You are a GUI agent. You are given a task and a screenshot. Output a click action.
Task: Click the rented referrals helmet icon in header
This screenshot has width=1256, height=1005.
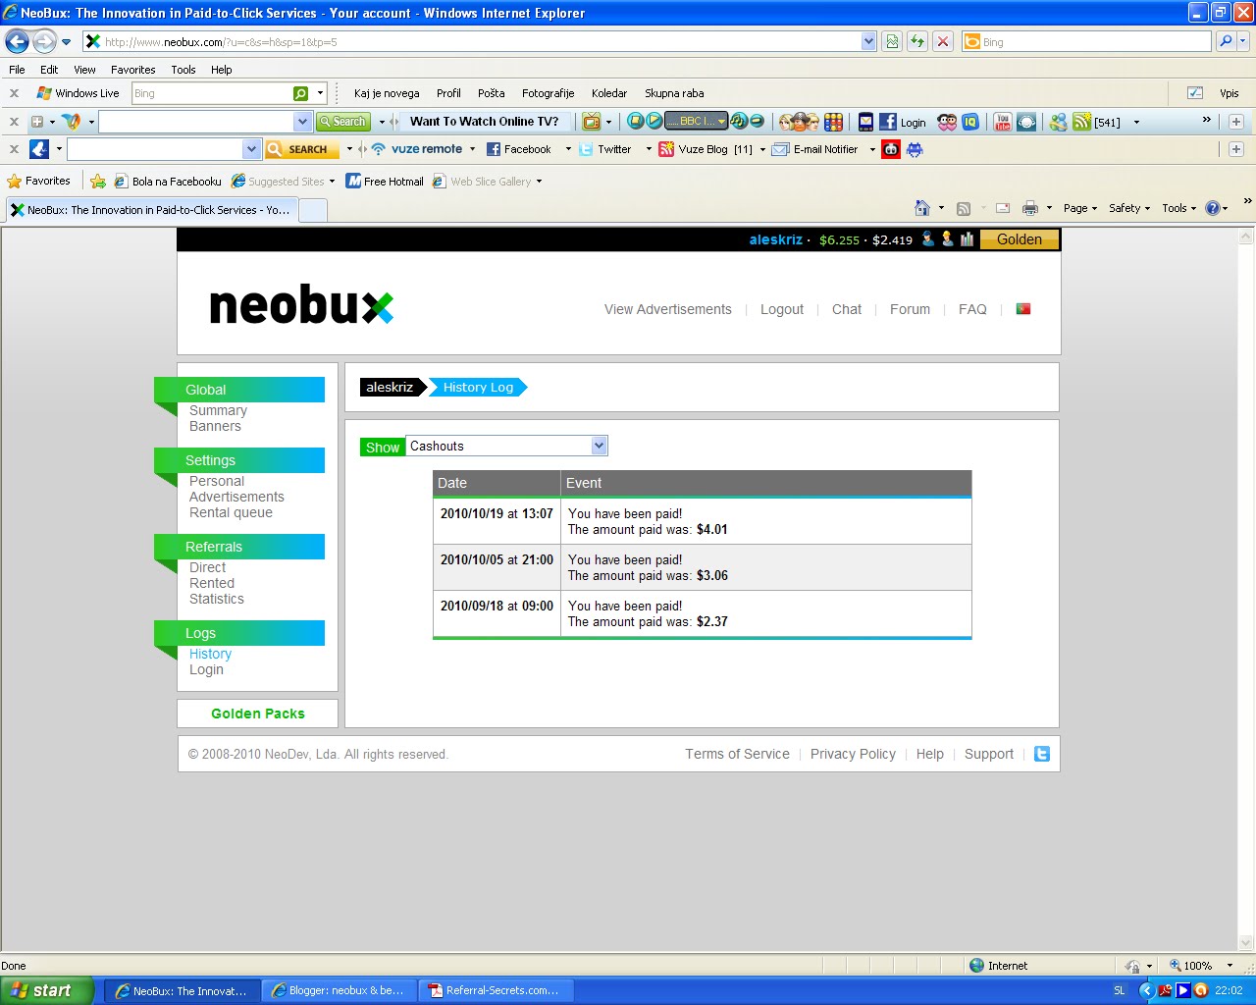(x=947, y=238)
